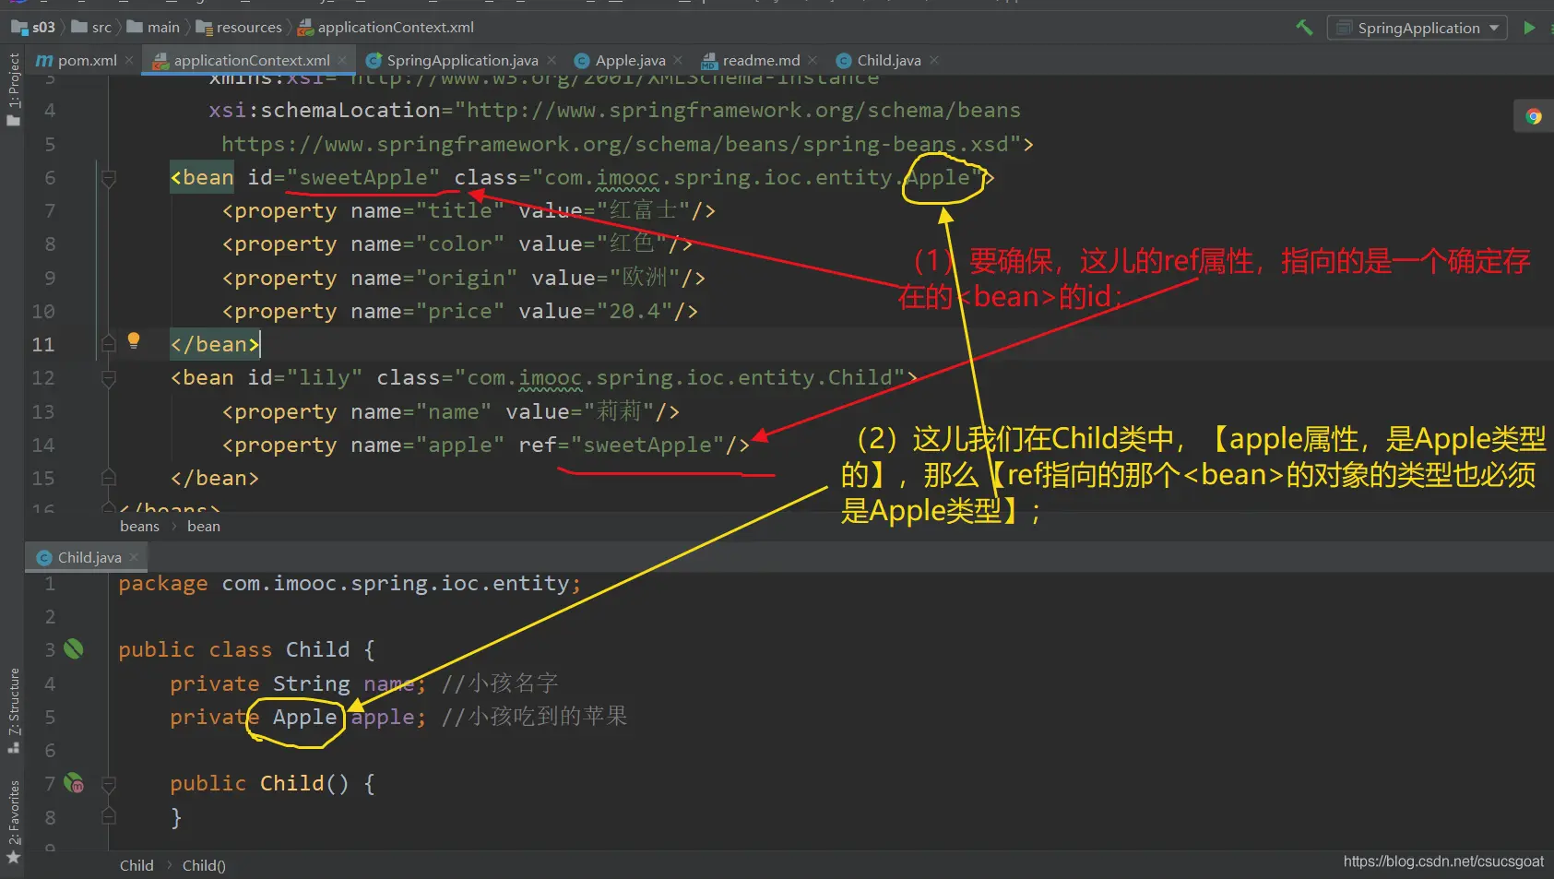Close the pom.xml tab

[x=129, y=60]
